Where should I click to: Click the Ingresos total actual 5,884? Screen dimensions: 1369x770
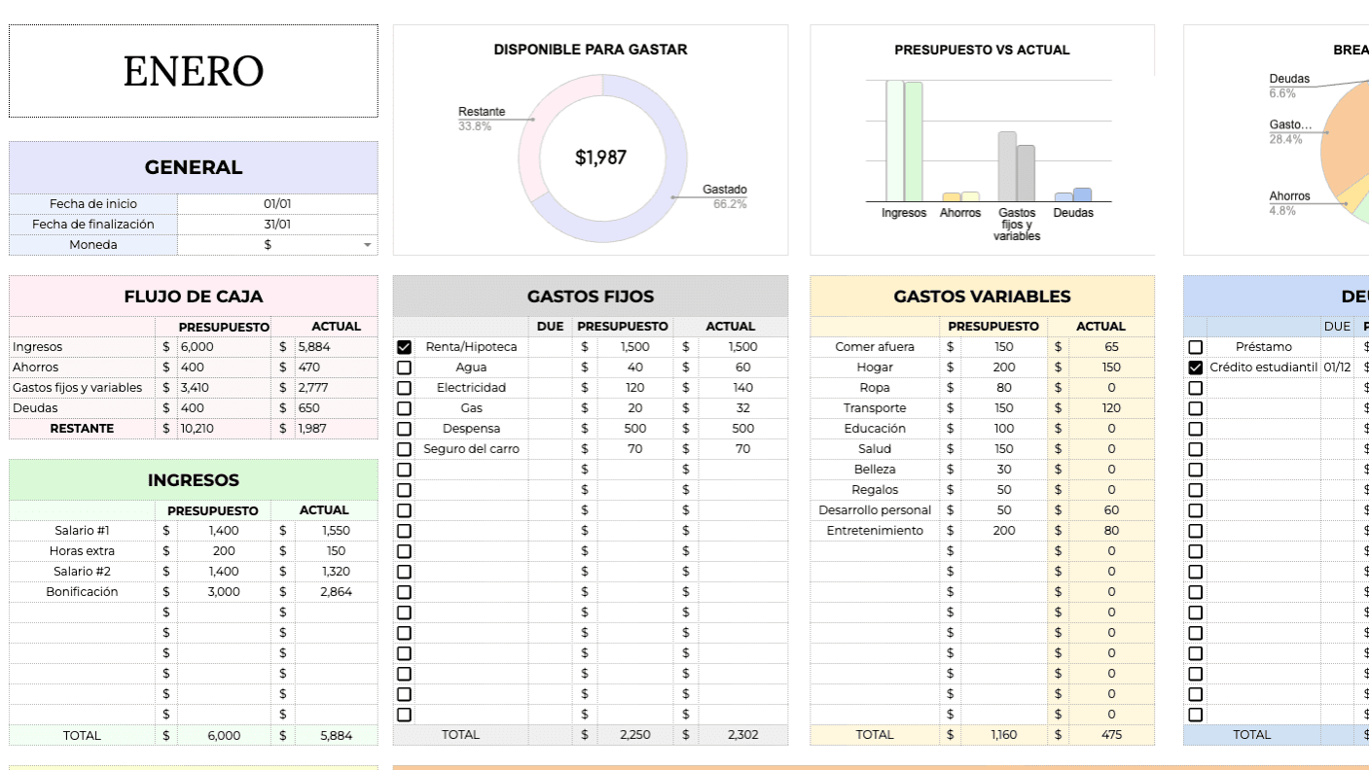[337, 736]
